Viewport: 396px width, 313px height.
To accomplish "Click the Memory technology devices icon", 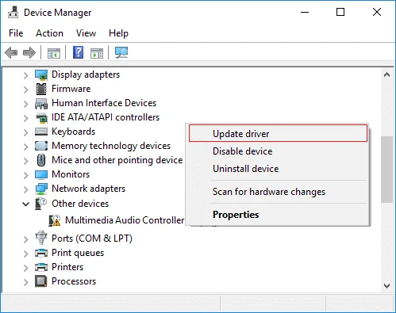I will (41, 146).
